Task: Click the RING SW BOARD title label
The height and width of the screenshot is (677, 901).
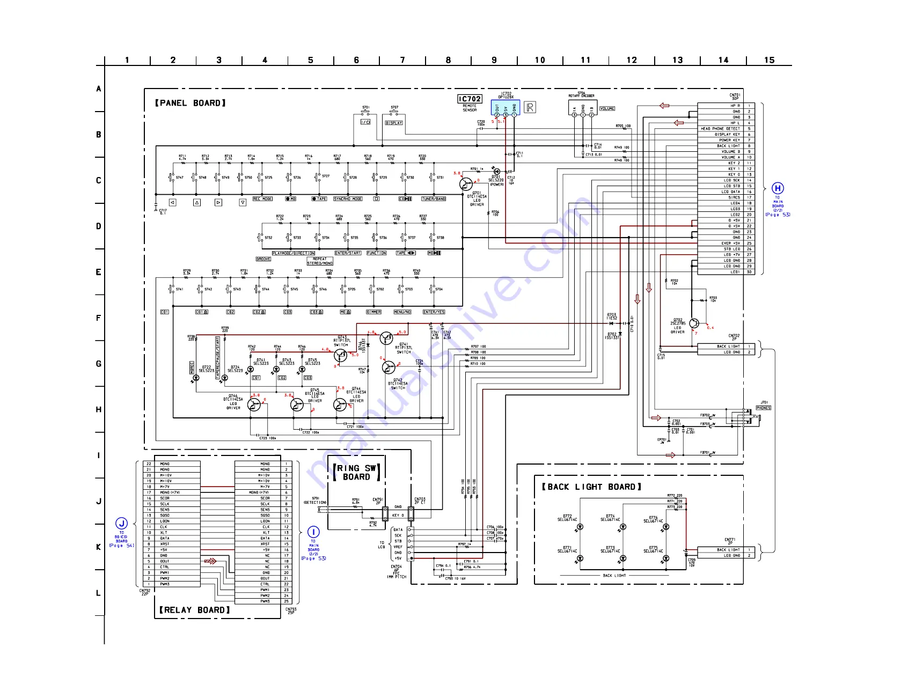Action: (356, 473)
